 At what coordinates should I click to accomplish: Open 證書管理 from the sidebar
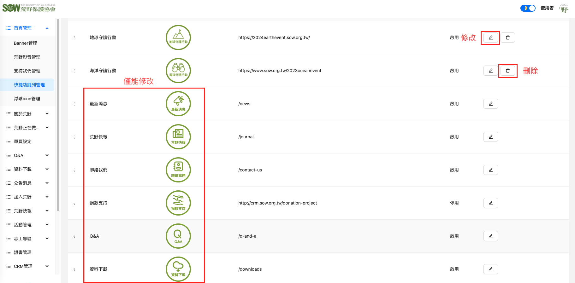point(23,252)
